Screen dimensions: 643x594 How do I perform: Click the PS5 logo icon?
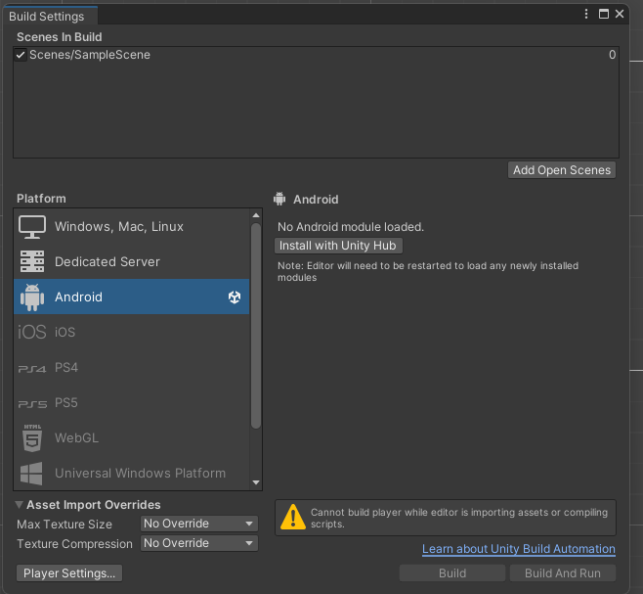32,404
